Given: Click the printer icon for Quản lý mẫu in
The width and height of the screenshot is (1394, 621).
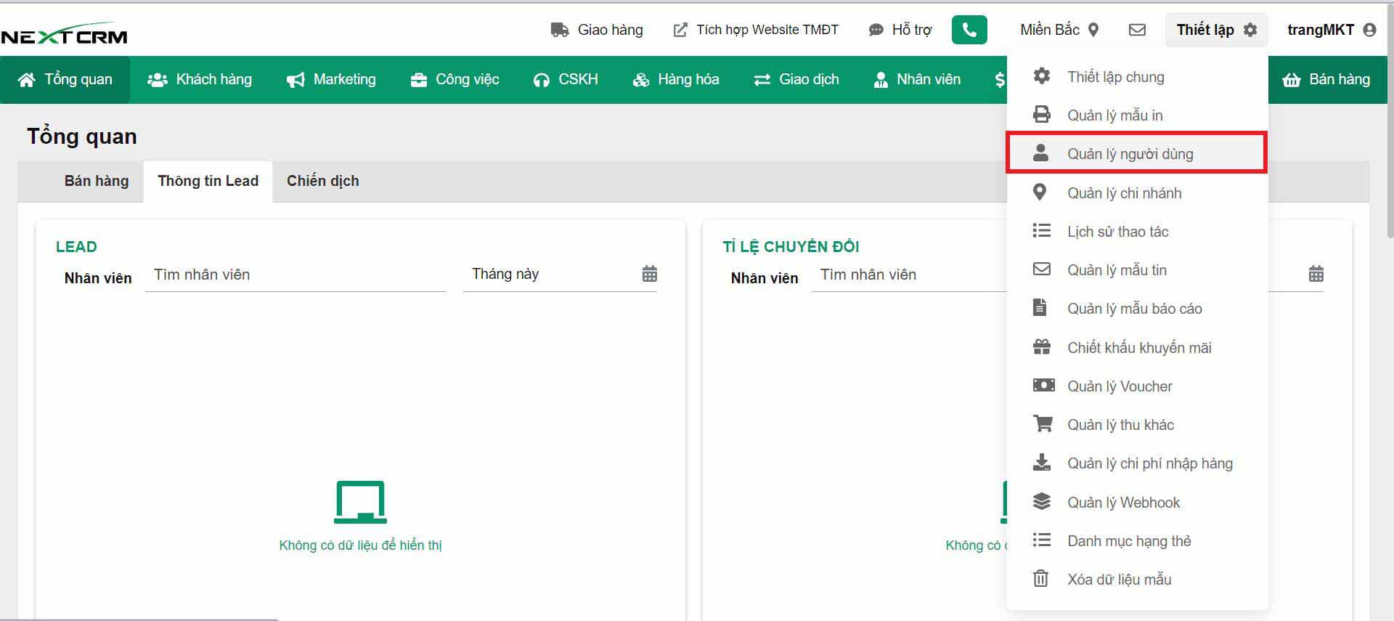Looking at the screenshot, I should pyautogui.click(x=1041, y=115).
